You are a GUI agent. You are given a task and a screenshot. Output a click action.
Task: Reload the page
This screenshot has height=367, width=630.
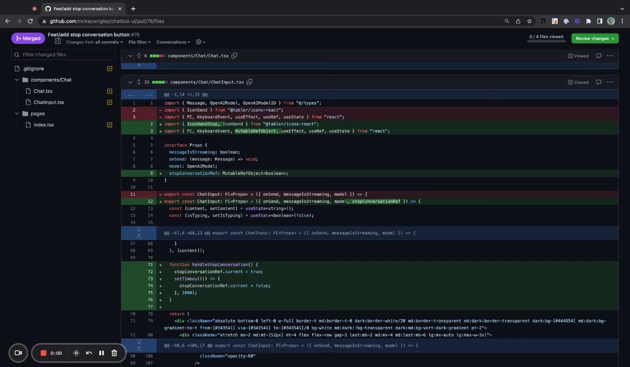point(30,21)
